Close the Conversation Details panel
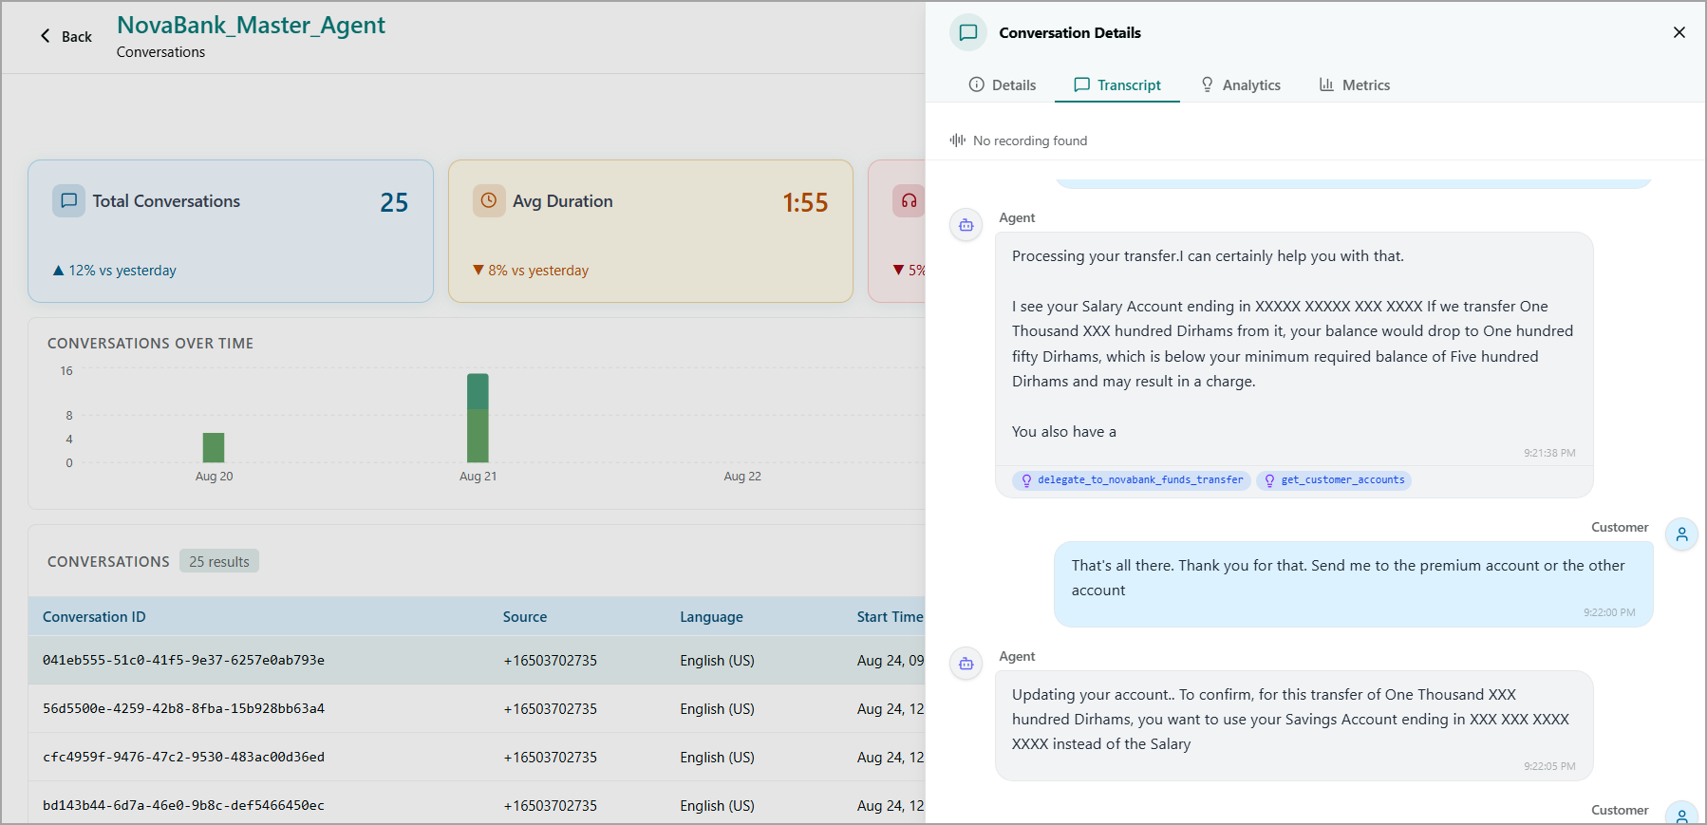1707x825 pixels. pos(1679,32)
